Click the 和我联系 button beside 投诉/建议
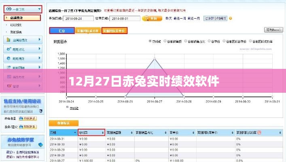 point(28,127)
